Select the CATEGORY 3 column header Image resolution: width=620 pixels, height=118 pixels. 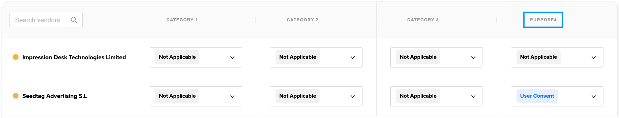tap(423, 20)
